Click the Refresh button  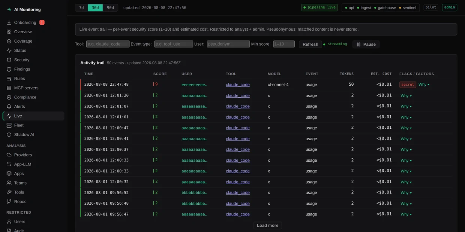pos(310,45)
